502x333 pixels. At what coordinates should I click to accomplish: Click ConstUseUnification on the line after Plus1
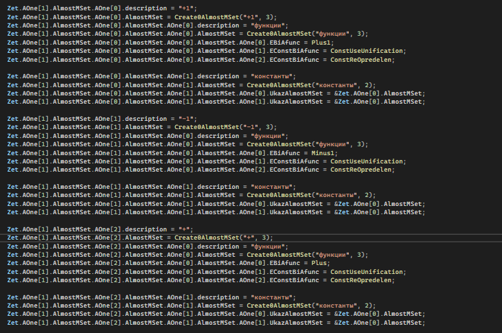tap(367, 51)
